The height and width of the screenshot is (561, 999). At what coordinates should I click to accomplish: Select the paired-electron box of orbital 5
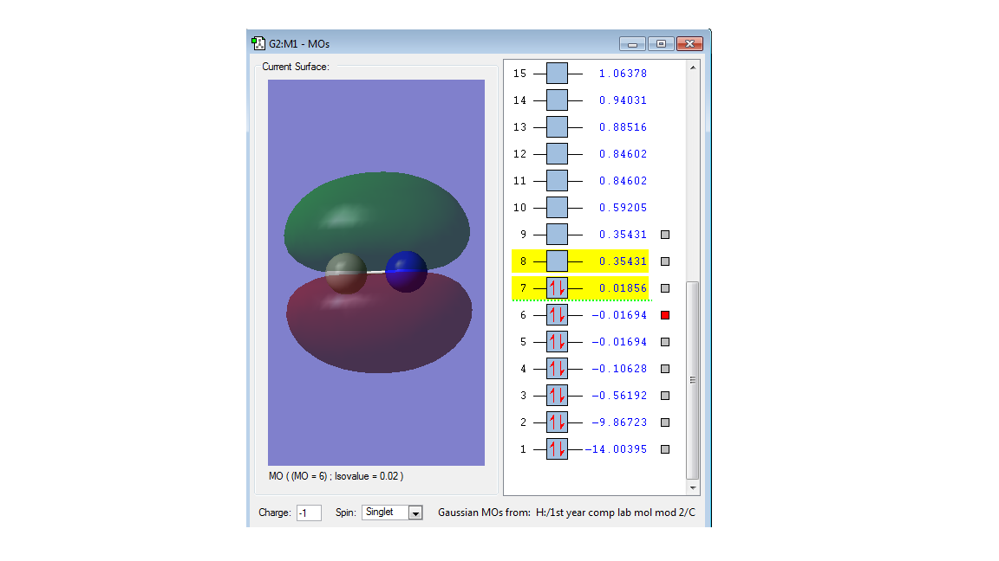[557, 342]
